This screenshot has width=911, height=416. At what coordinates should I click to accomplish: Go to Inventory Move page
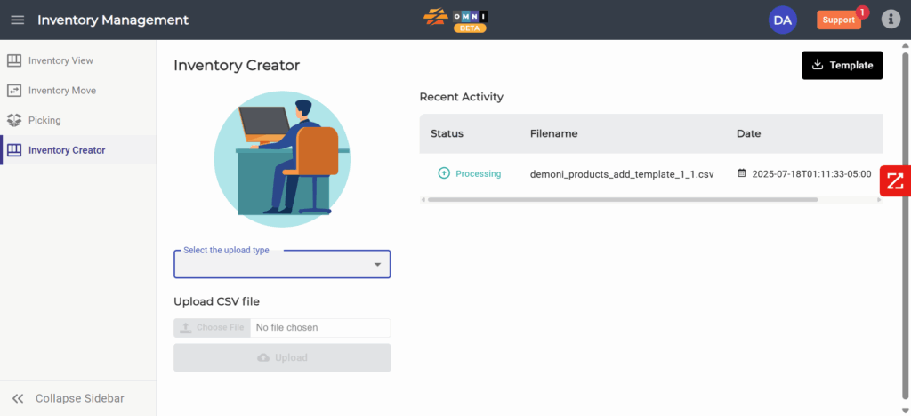[62, 91]
